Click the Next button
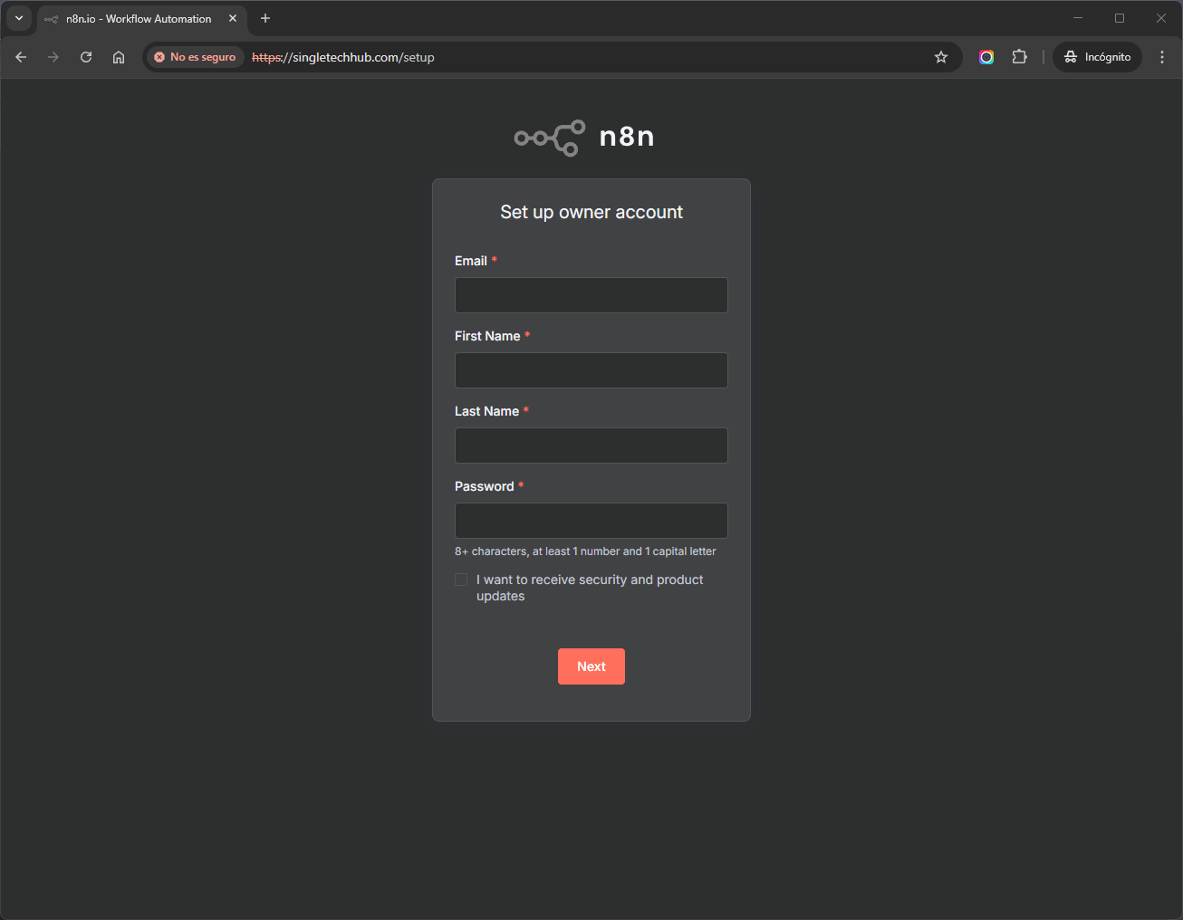 coord(591,666)
